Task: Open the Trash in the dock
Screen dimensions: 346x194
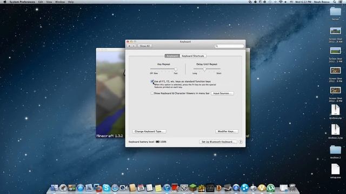Action: tap(292, 188)
